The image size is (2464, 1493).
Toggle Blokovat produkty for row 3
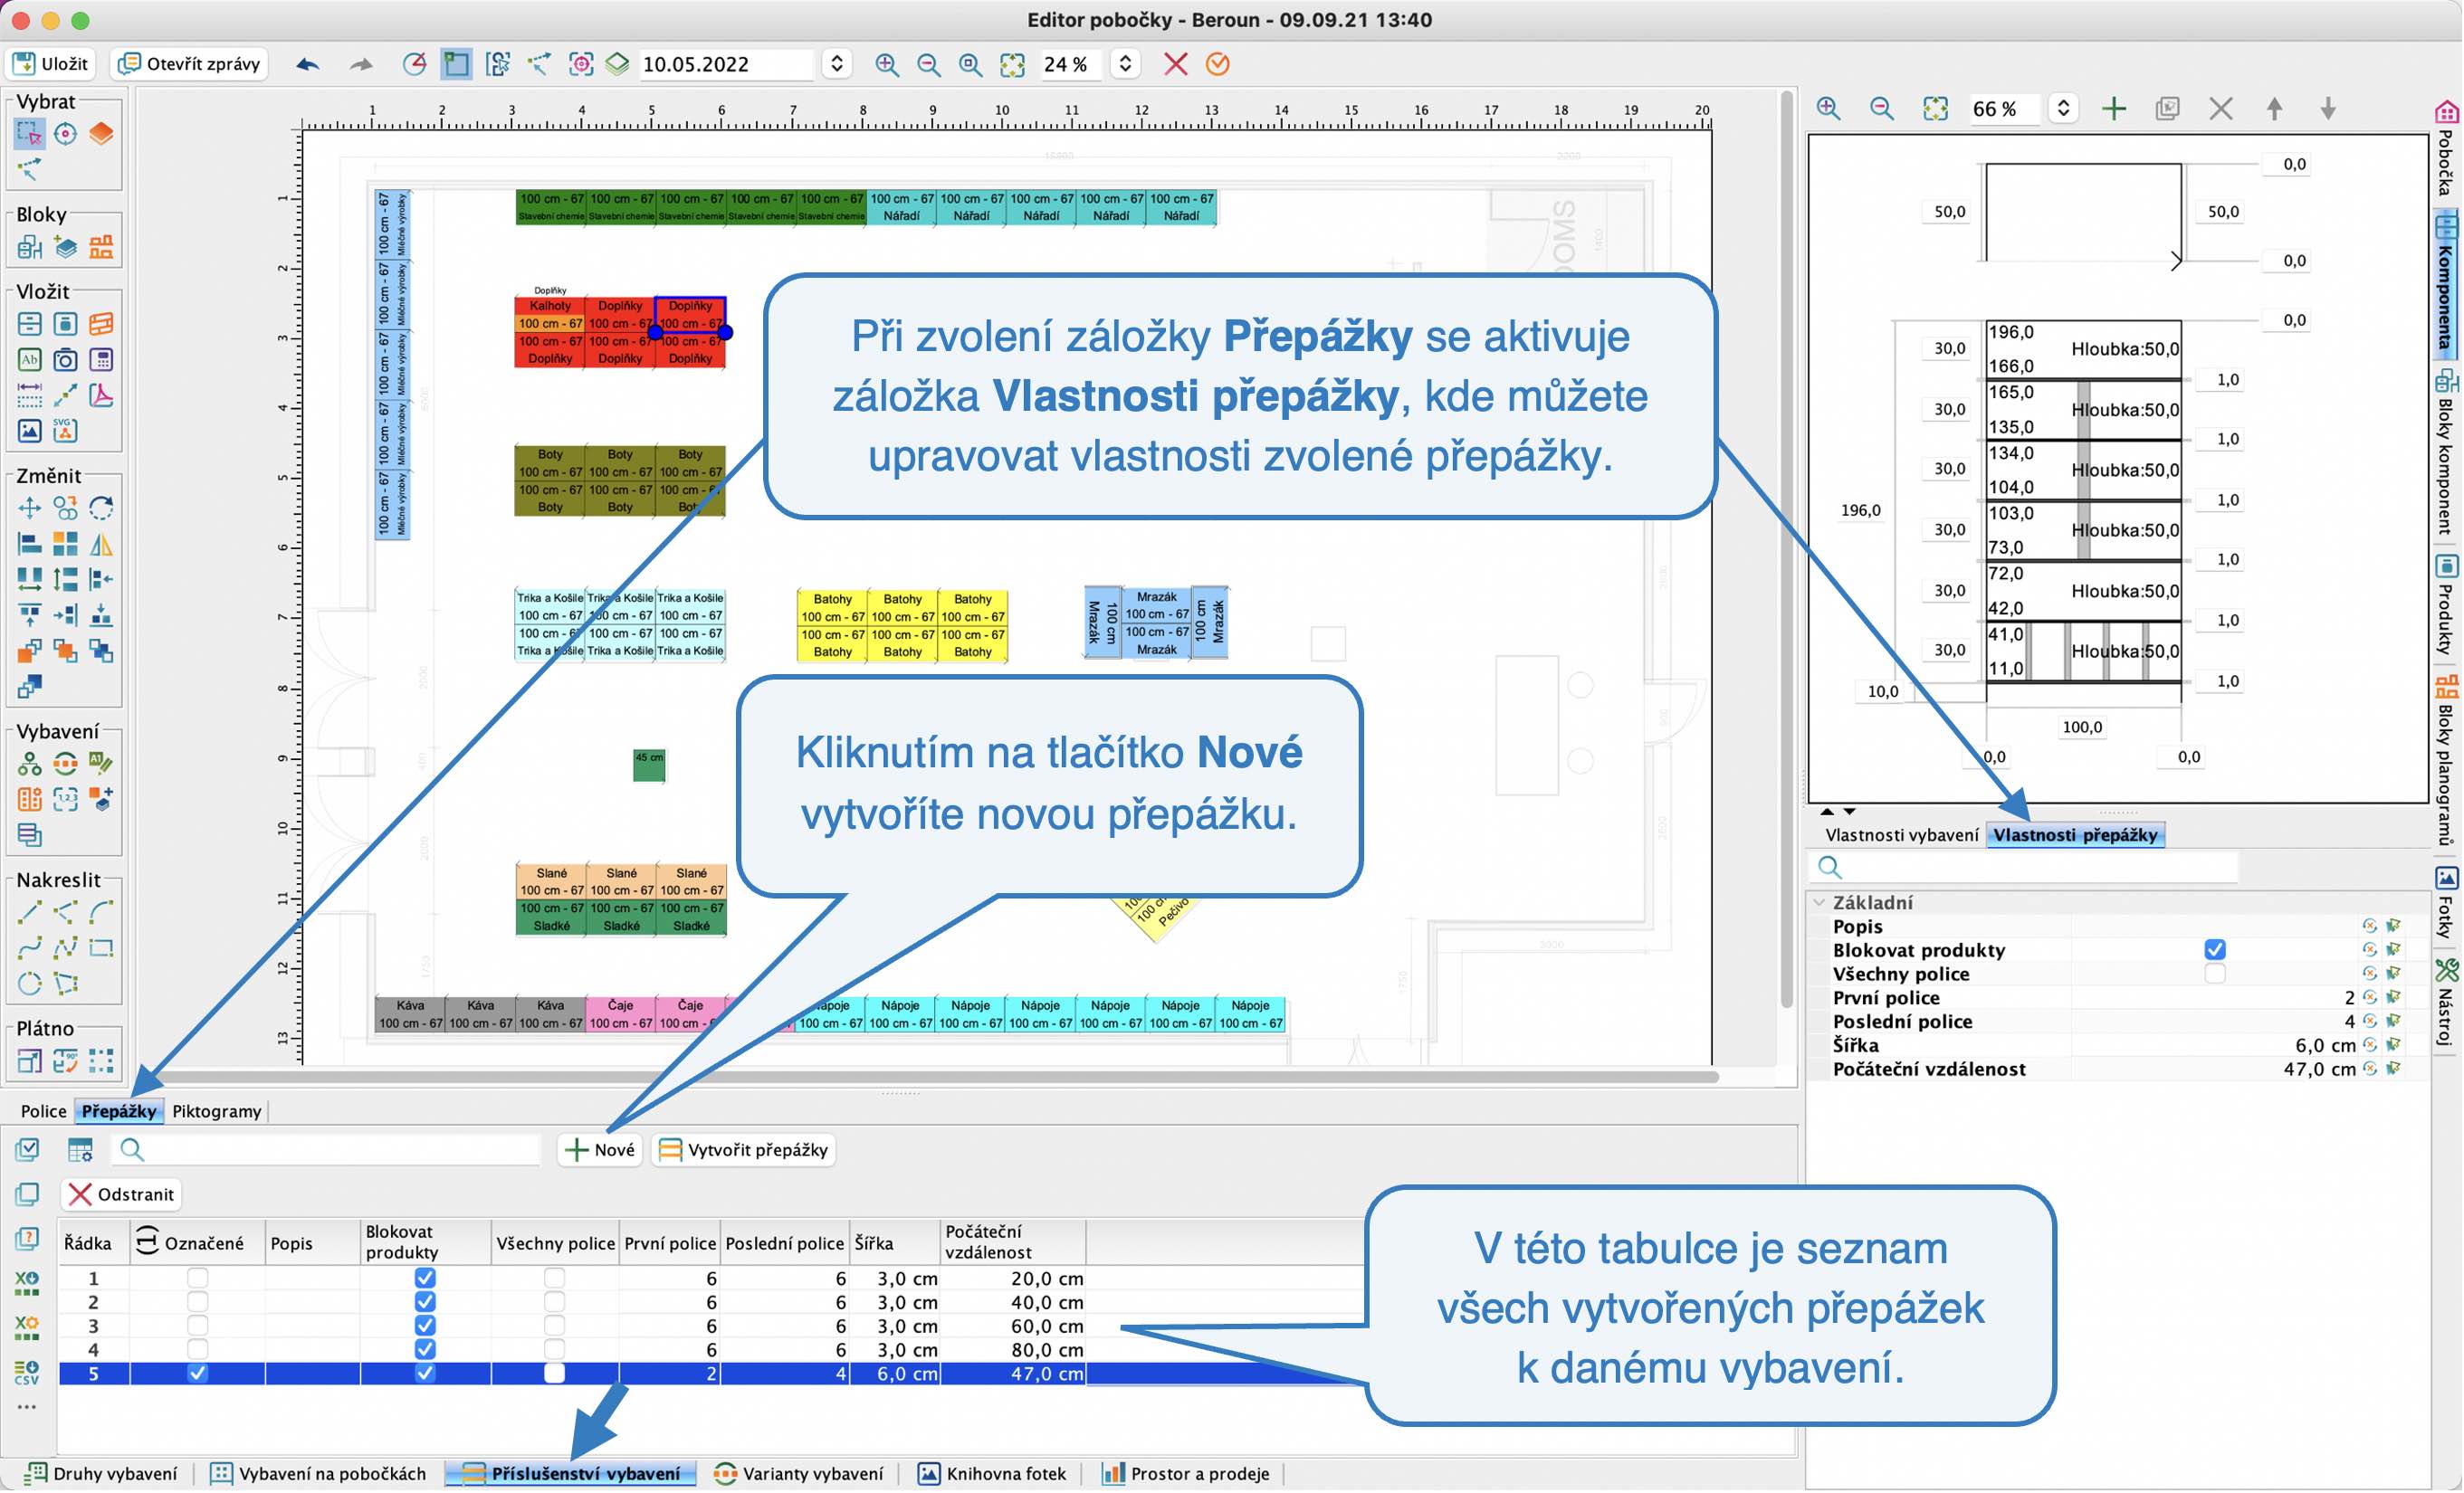[x=425, y=1327]
